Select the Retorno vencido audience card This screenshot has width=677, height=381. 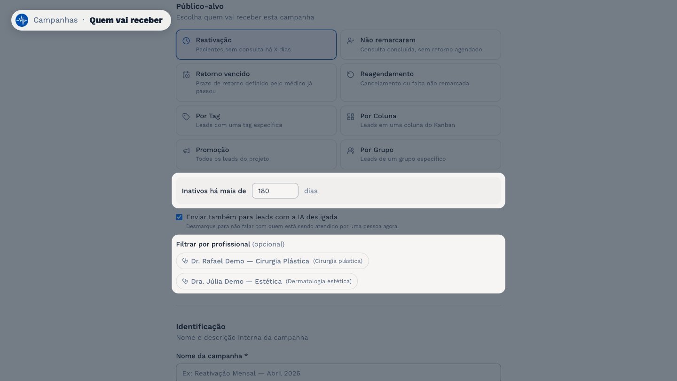tap(256, 82)
